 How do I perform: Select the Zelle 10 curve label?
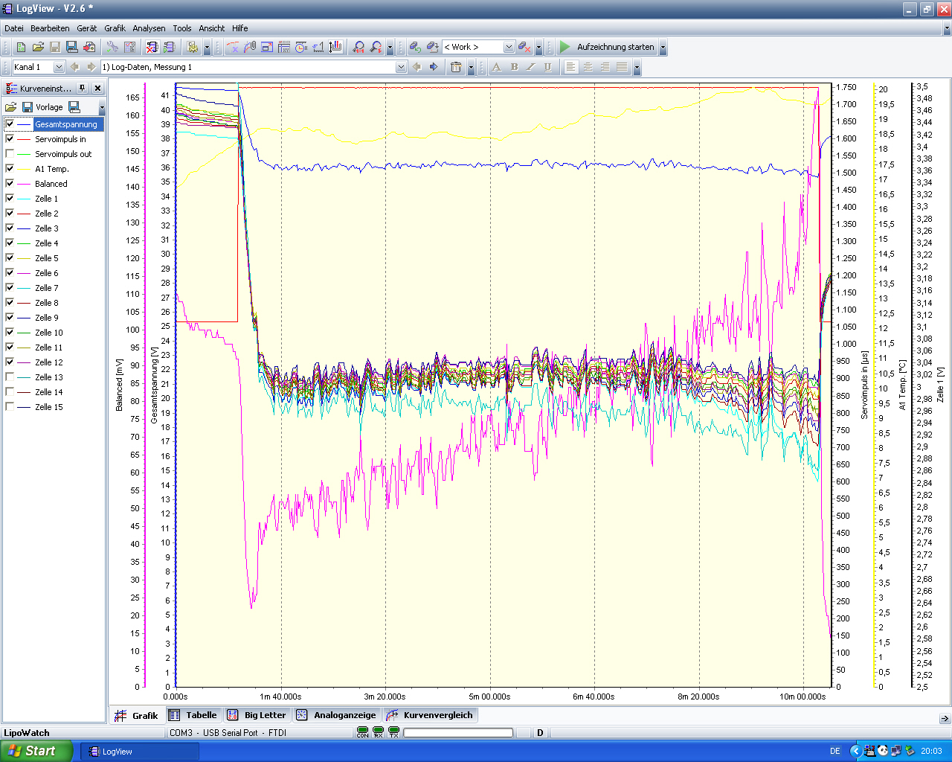[x=49, y=333]
